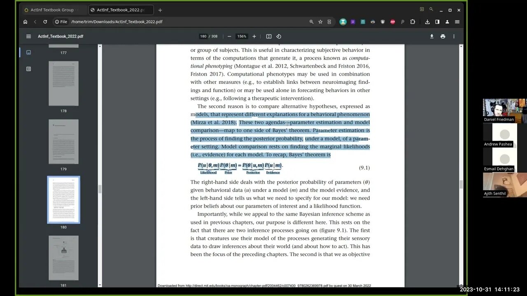The image size is (527, 296).
Task: Click the tab groups icon in address bar
Action: point(329,22)
